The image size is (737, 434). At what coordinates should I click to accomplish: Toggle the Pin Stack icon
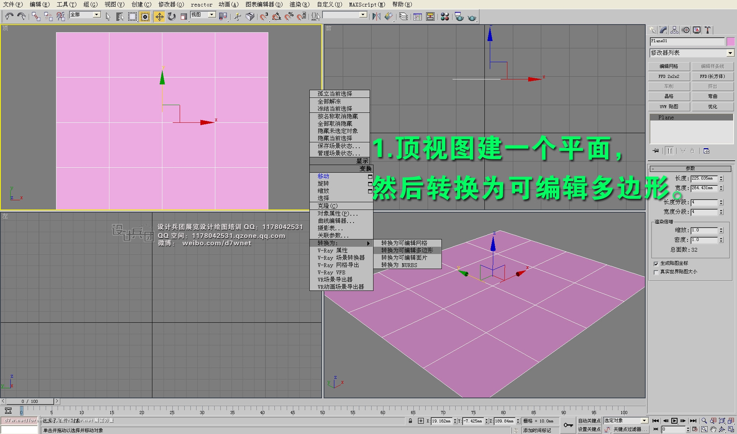tap(656, 151)
